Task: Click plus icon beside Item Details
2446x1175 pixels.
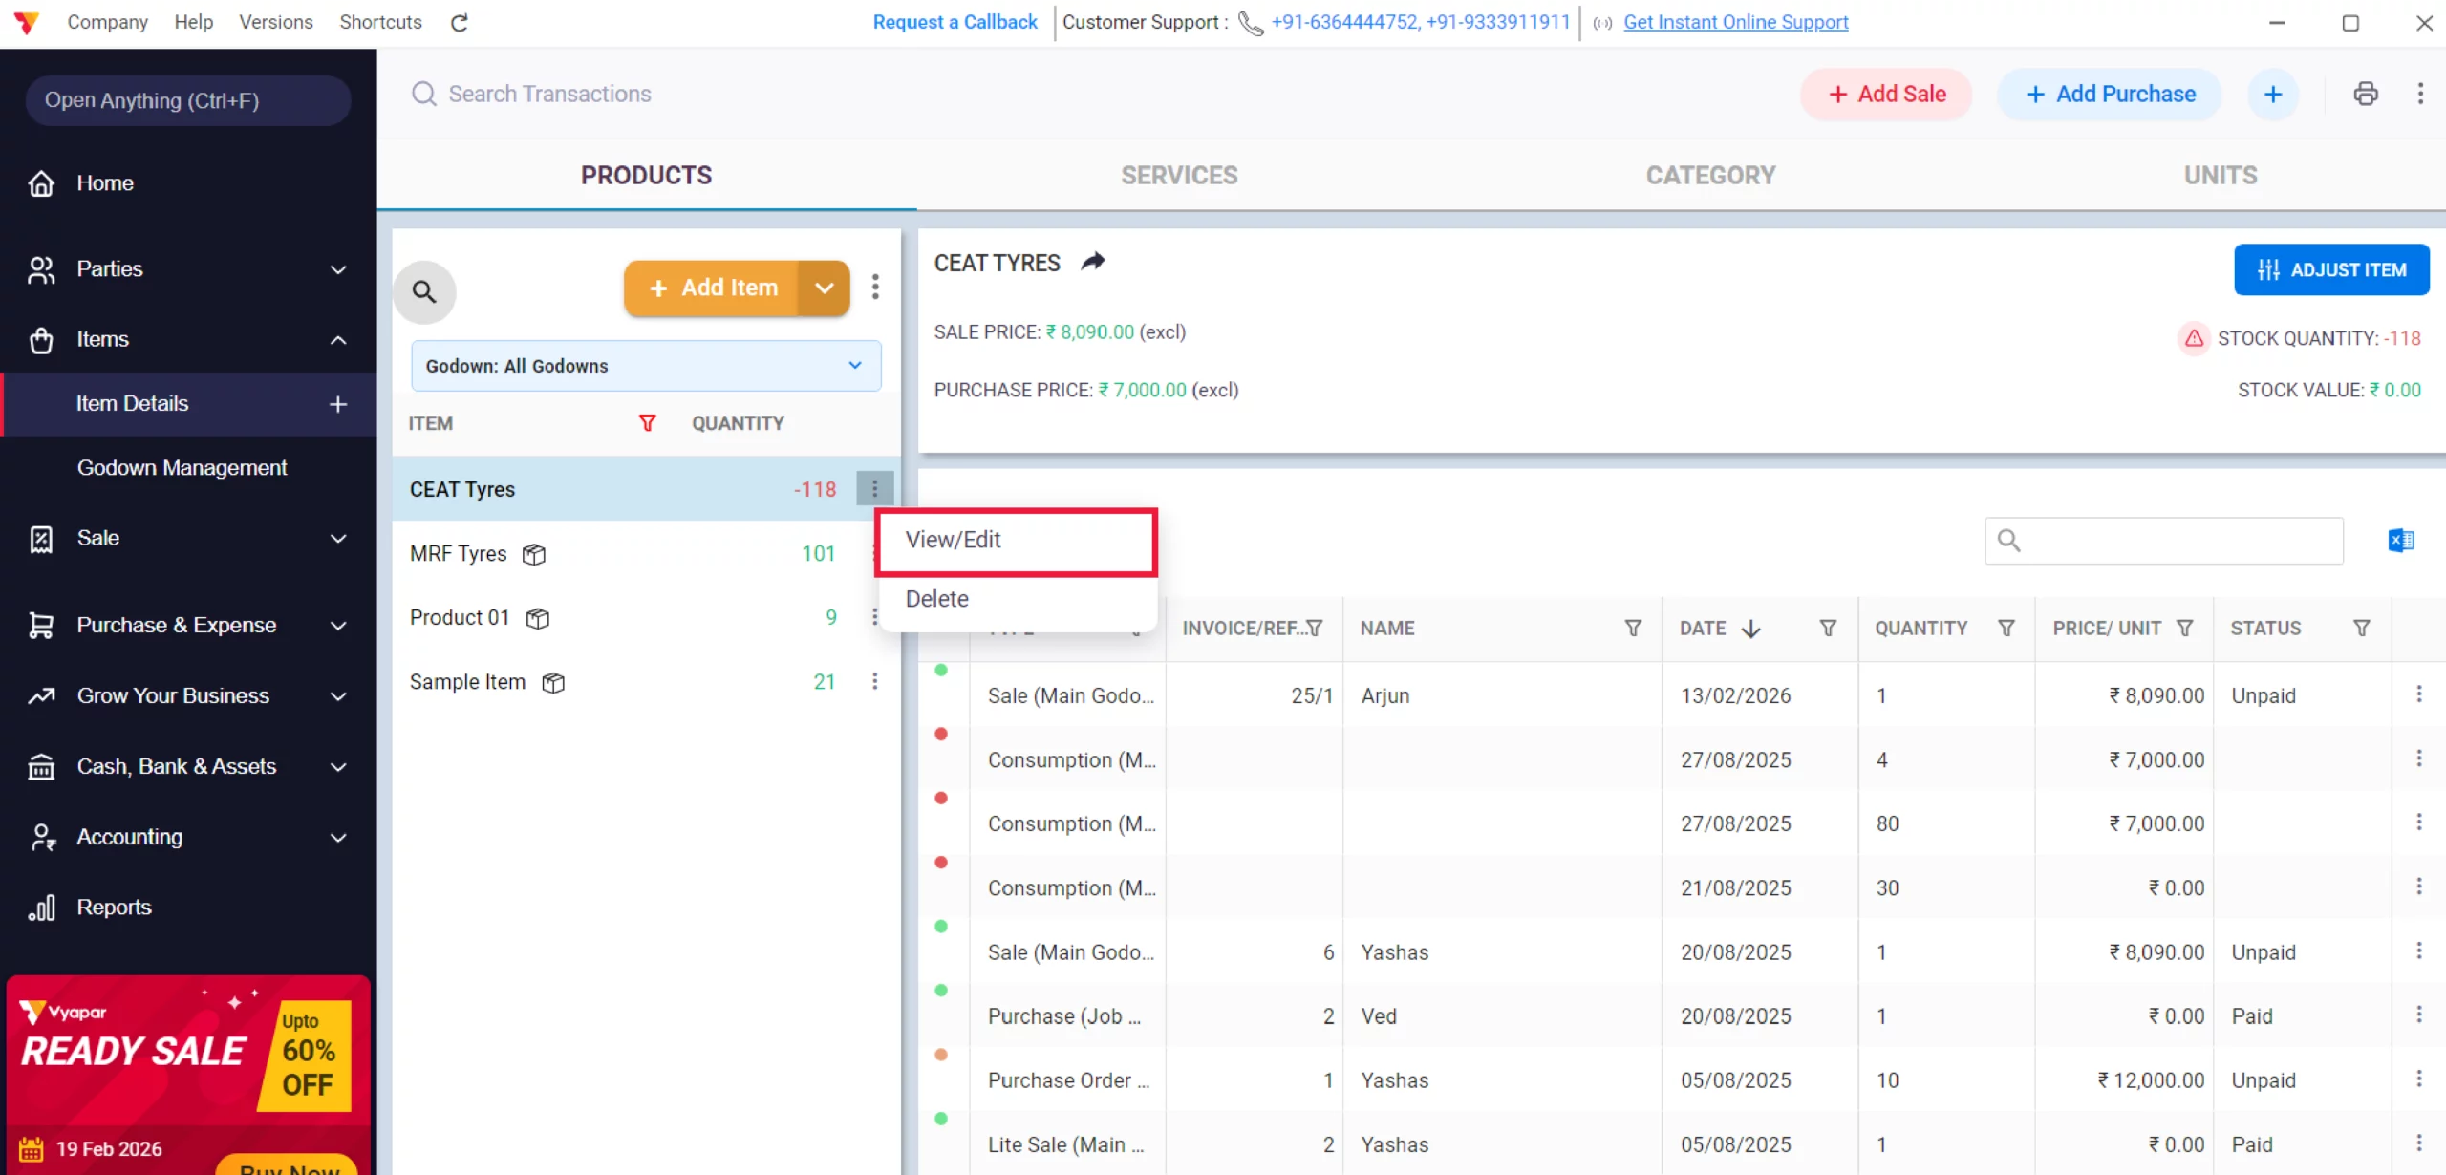Action: click(338, 404)
